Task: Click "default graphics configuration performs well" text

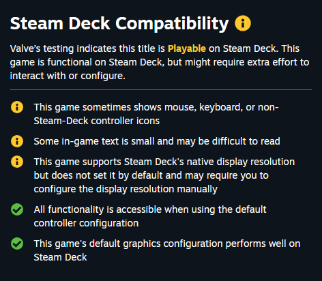Action: 178,243
